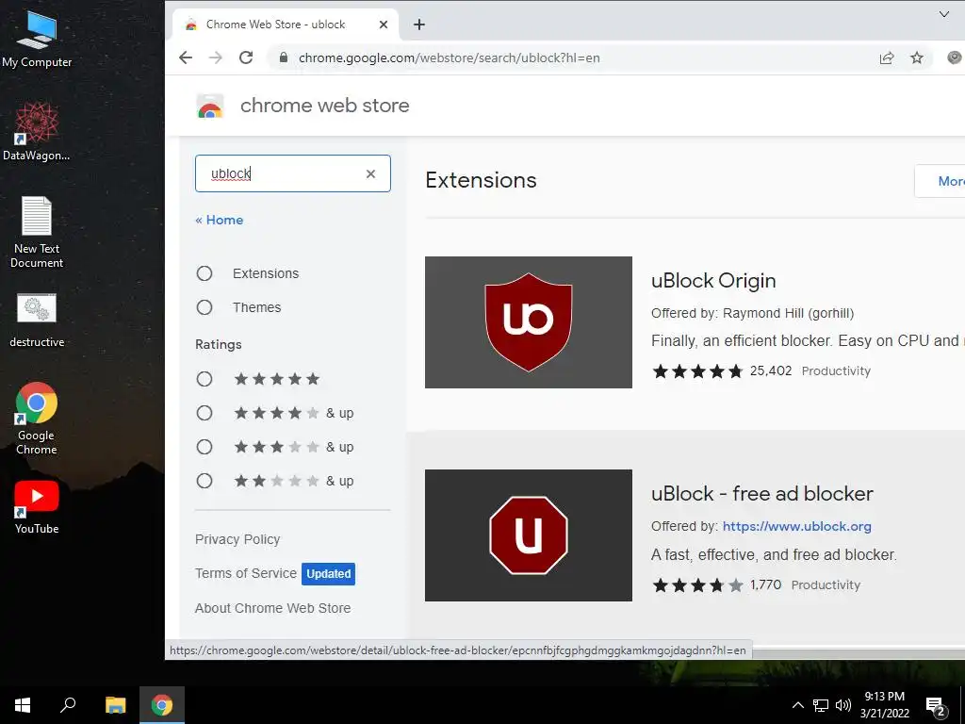View site info via padlock icon
This screenshot has width=965, height=724.
pos(283,58)
